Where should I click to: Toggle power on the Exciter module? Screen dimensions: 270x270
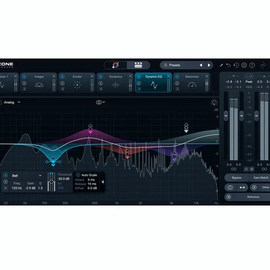coord(62,76)
